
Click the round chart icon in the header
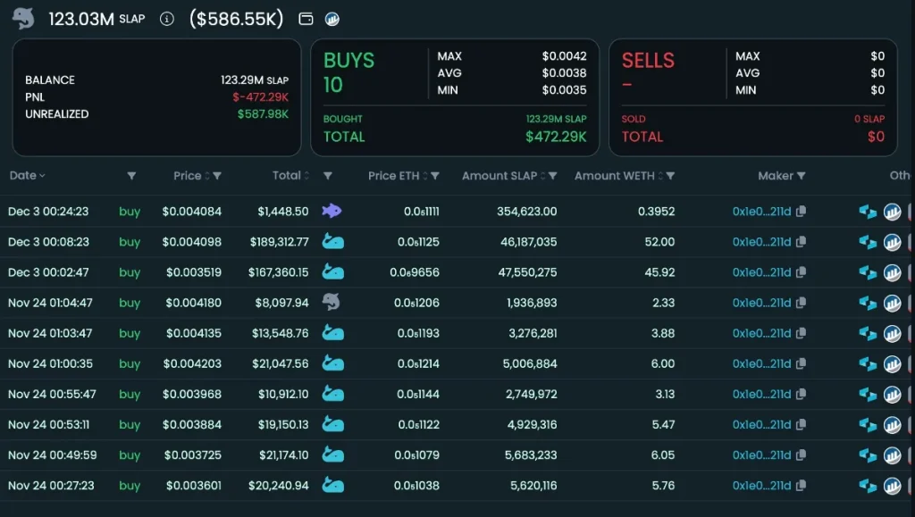point(332,20)
